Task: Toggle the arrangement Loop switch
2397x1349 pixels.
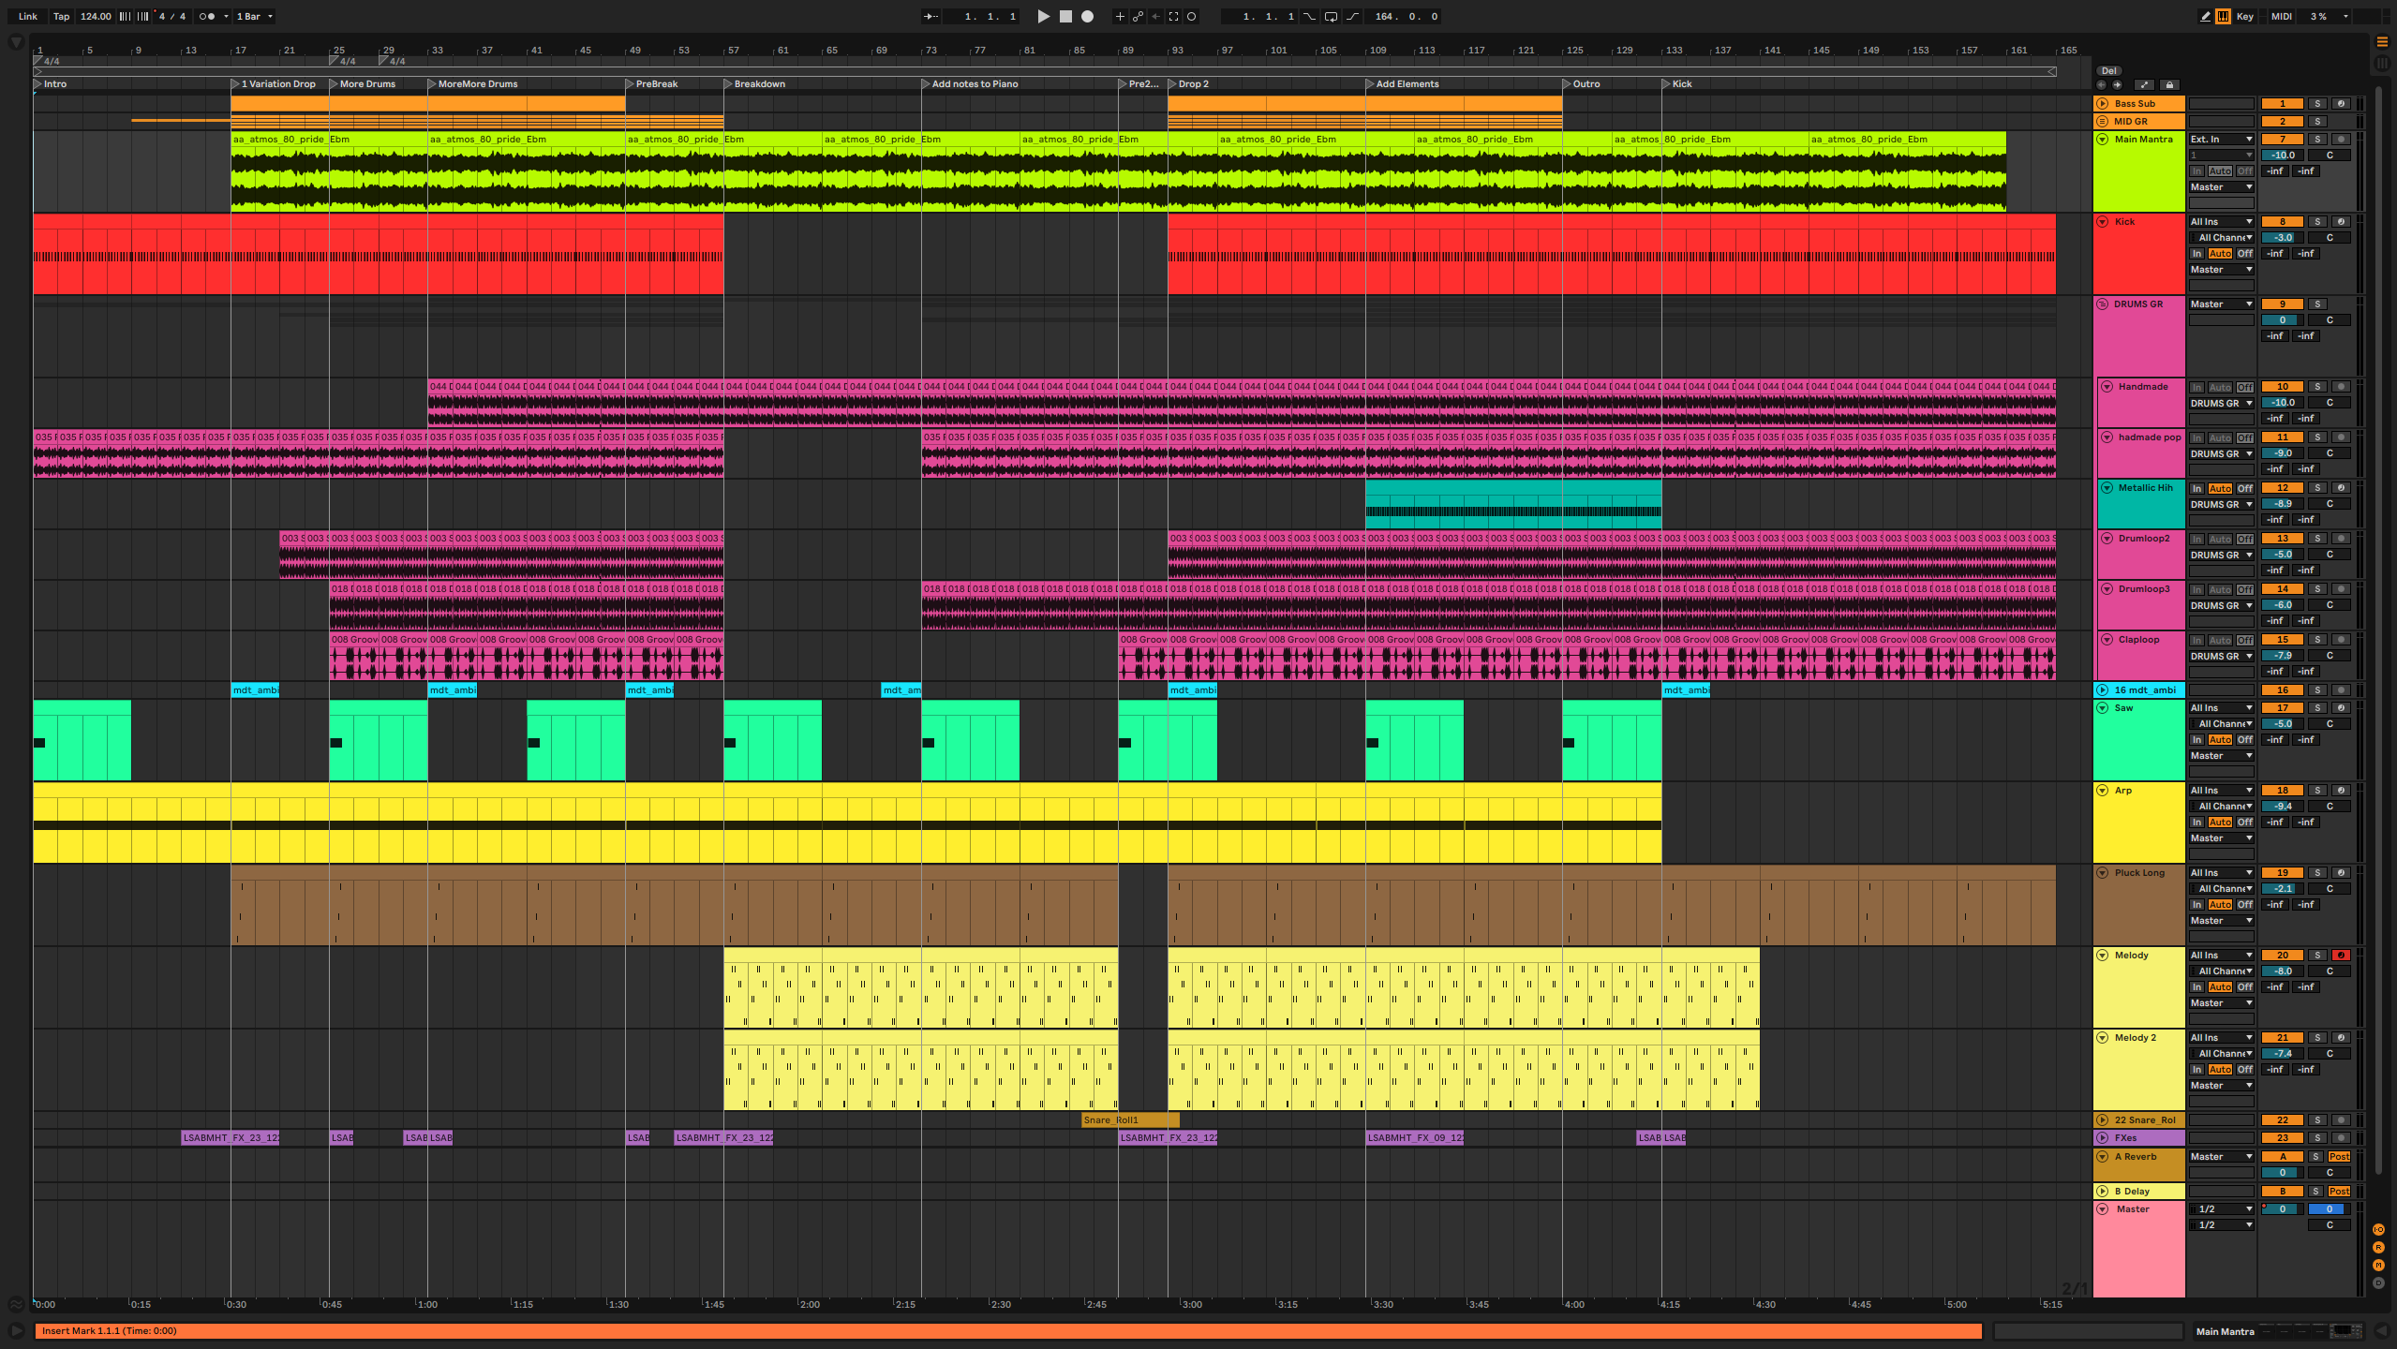Action: (1331, 16)
